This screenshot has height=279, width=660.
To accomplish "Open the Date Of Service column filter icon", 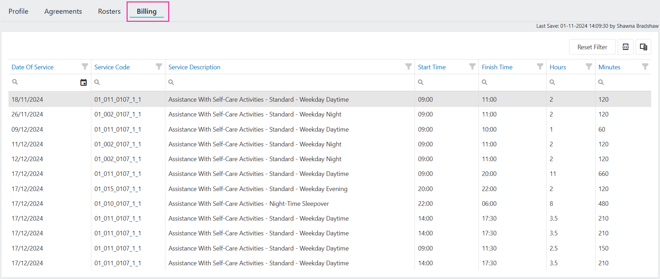I will tap(85, 66).
